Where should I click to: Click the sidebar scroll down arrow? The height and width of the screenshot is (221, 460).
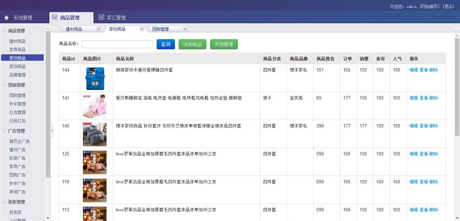[x=48, y=218]
